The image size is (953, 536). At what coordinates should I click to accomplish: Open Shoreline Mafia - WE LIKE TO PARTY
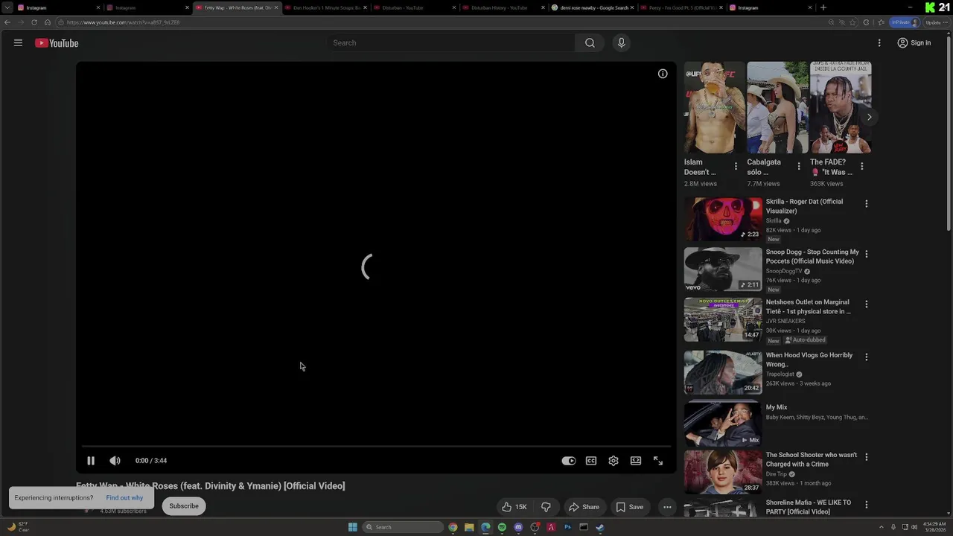pyautogui.click(x=808, y=507)
